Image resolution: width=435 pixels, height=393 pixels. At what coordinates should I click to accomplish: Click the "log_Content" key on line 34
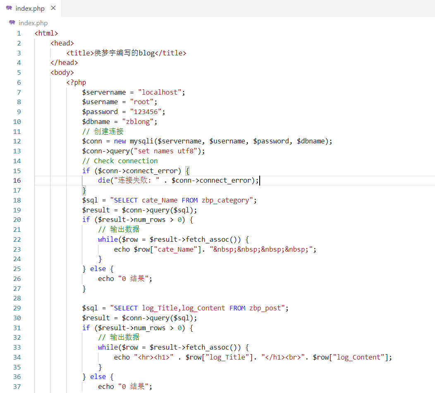click(359, 357)
